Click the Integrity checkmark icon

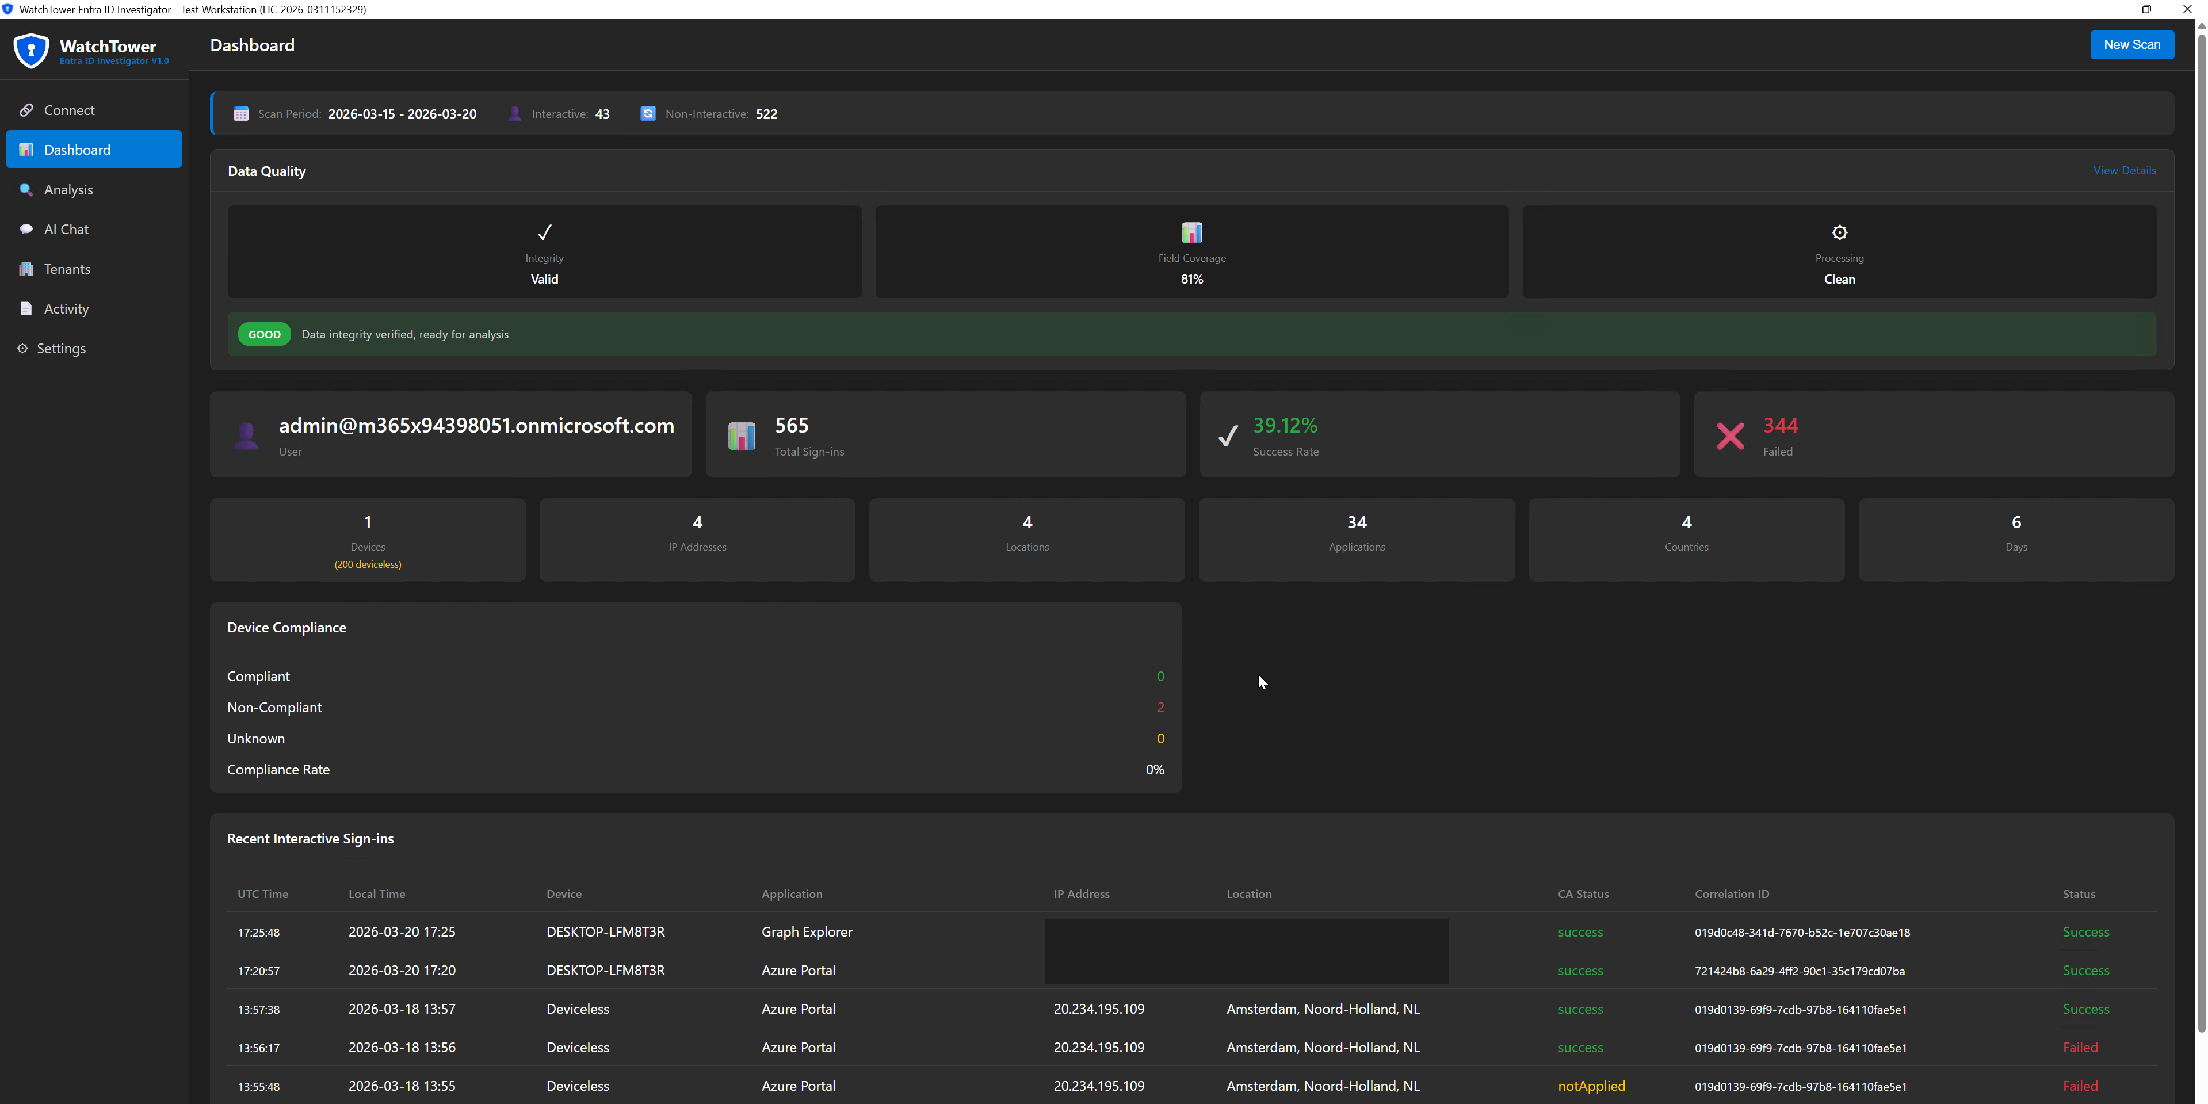pos(544,231)
